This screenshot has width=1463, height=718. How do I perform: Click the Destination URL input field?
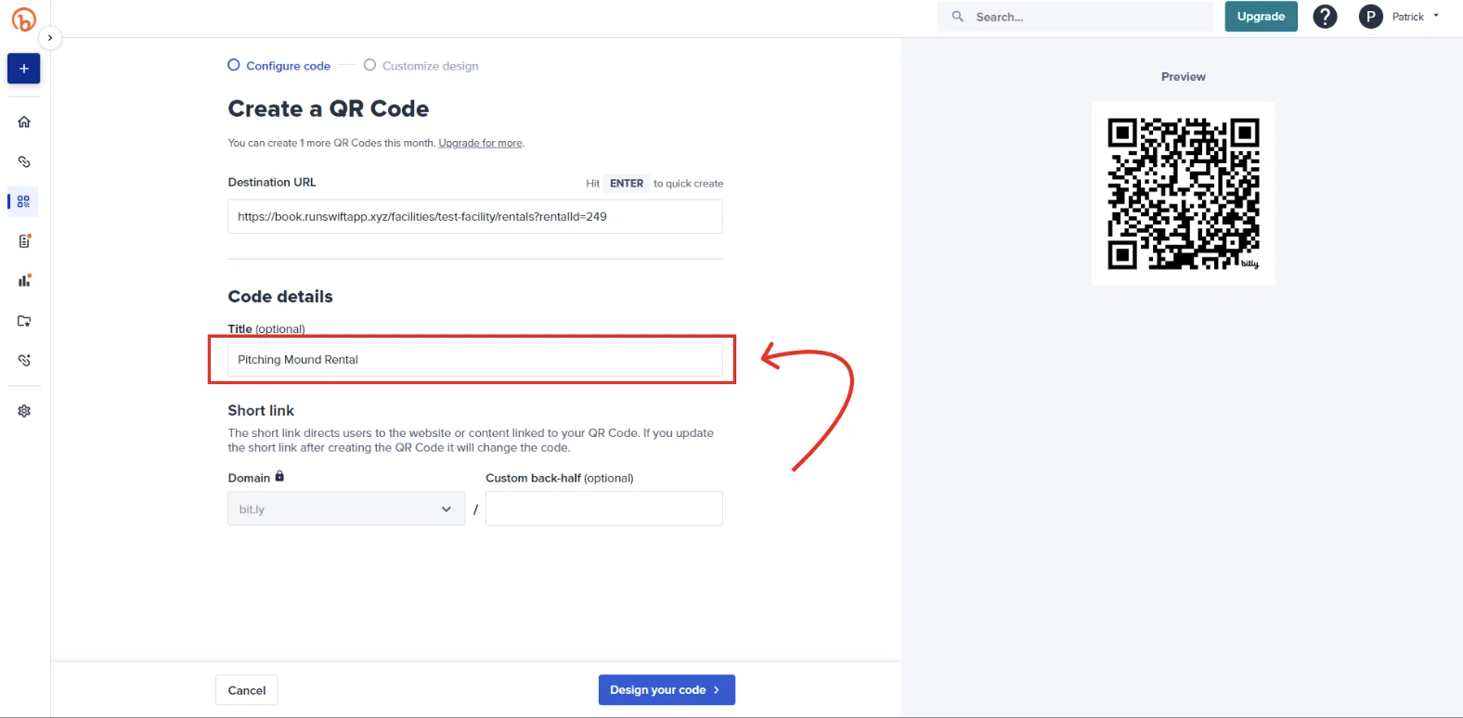[x=475, y=217]
